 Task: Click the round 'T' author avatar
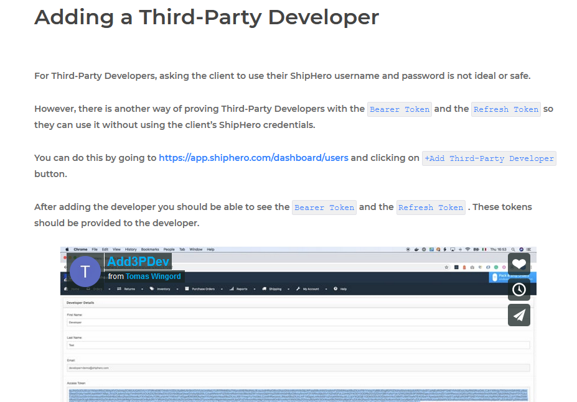(x=85, y=272)
